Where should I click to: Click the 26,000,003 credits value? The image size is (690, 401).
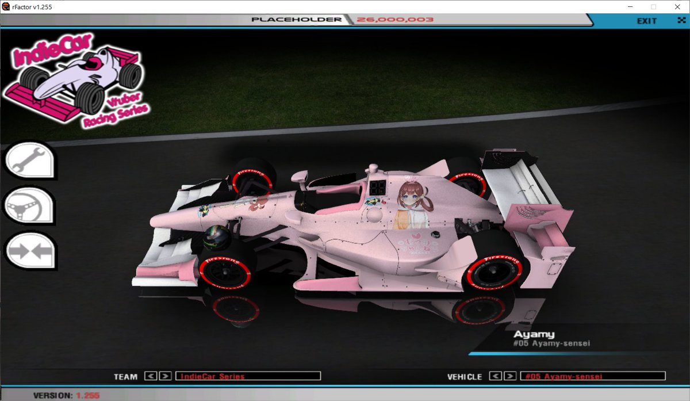pos(394,20)
